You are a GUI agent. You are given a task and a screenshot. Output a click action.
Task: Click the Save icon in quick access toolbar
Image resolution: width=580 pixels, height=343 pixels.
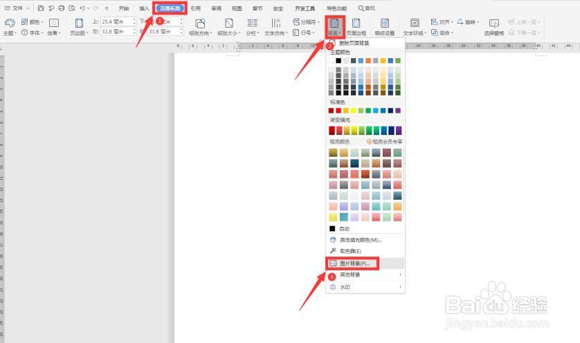pyautogui.click(x=41, y=8)
